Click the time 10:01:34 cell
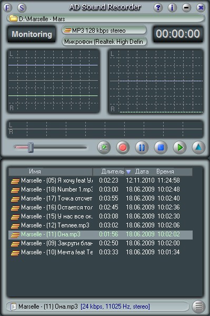 click(168, 252)
